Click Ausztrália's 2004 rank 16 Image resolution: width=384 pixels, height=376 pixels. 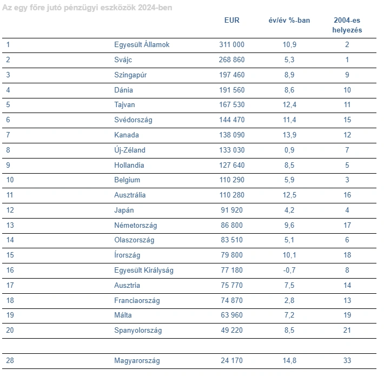(347, 195)
